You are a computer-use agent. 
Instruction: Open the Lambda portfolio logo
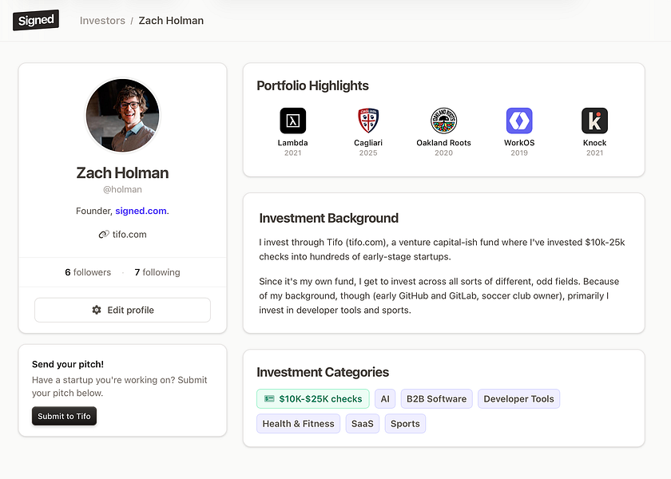click(292, 121)
